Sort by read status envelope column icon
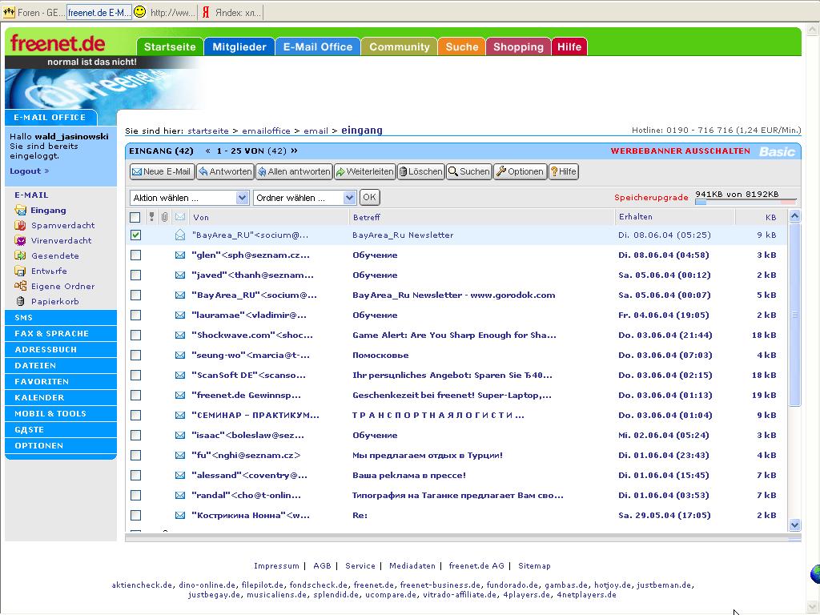Image resolution: width=820 pixels, height=615 pixels. tap(180, 216)
